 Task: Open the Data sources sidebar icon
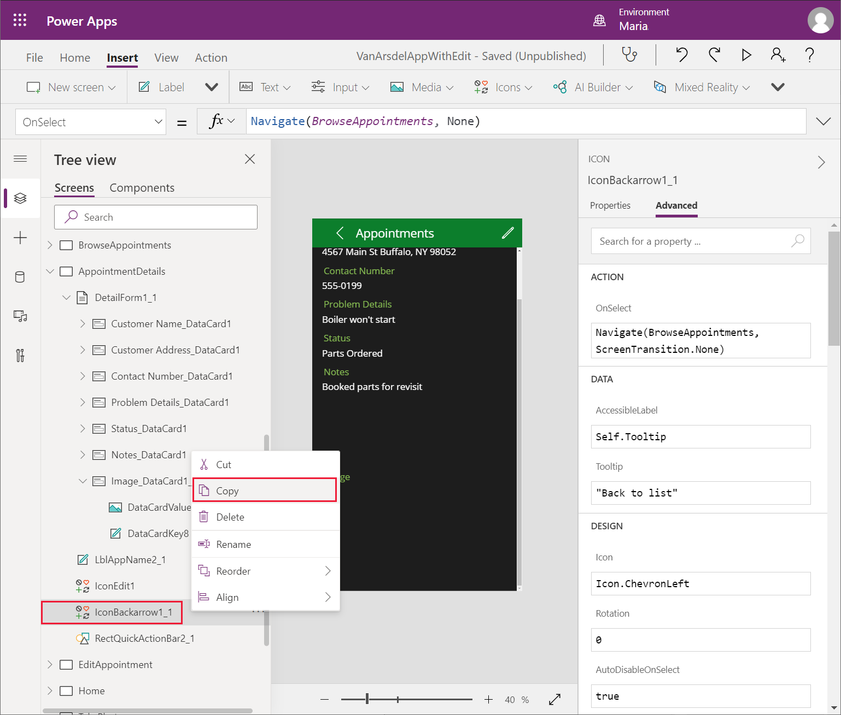[x=20, y=277]
